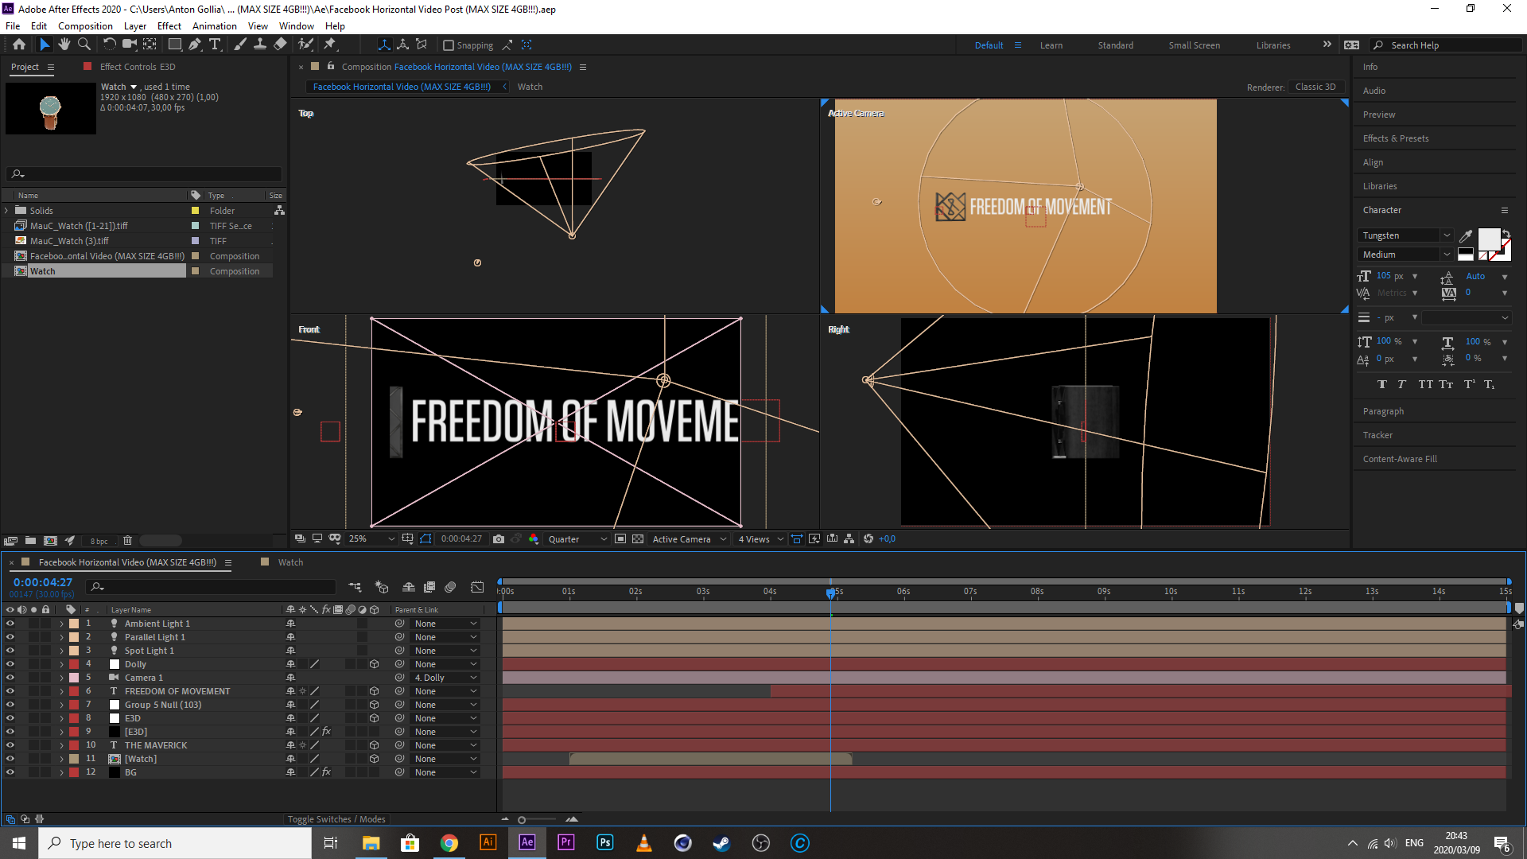Screen dimensions: 1527x859
Task: Open the Quarter resolution dropdown
Action: (577, 538)
